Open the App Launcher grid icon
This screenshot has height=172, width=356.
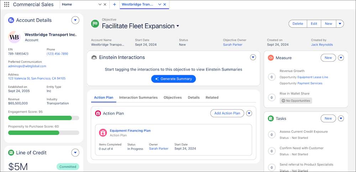[6, 5]
